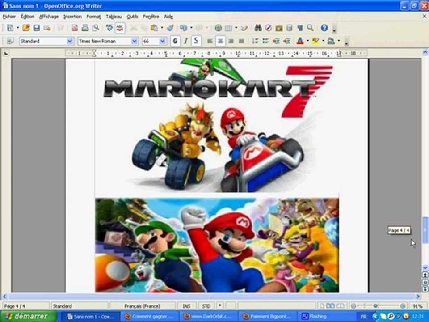Select the Format paintbrush icon
The image size is (429, 322).
pos(170,28)
